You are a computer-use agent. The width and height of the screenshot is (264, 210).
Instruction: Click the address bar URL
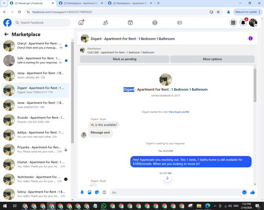click(x=62, y=12)
